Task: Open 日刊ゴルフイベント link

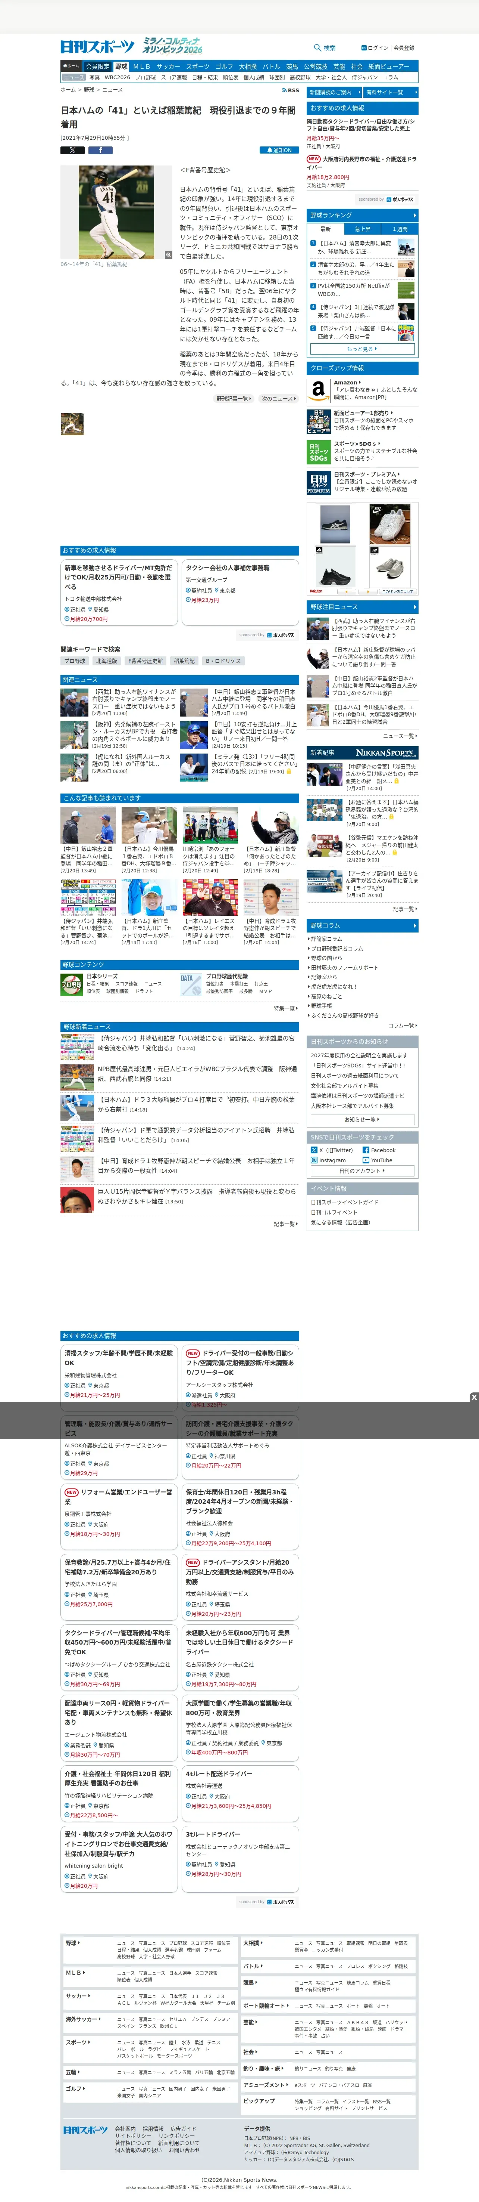Action: click(334, 1212)
